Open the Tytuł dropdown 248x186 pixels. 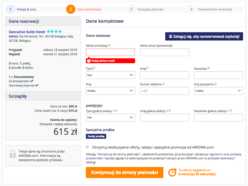coord(110,75)
